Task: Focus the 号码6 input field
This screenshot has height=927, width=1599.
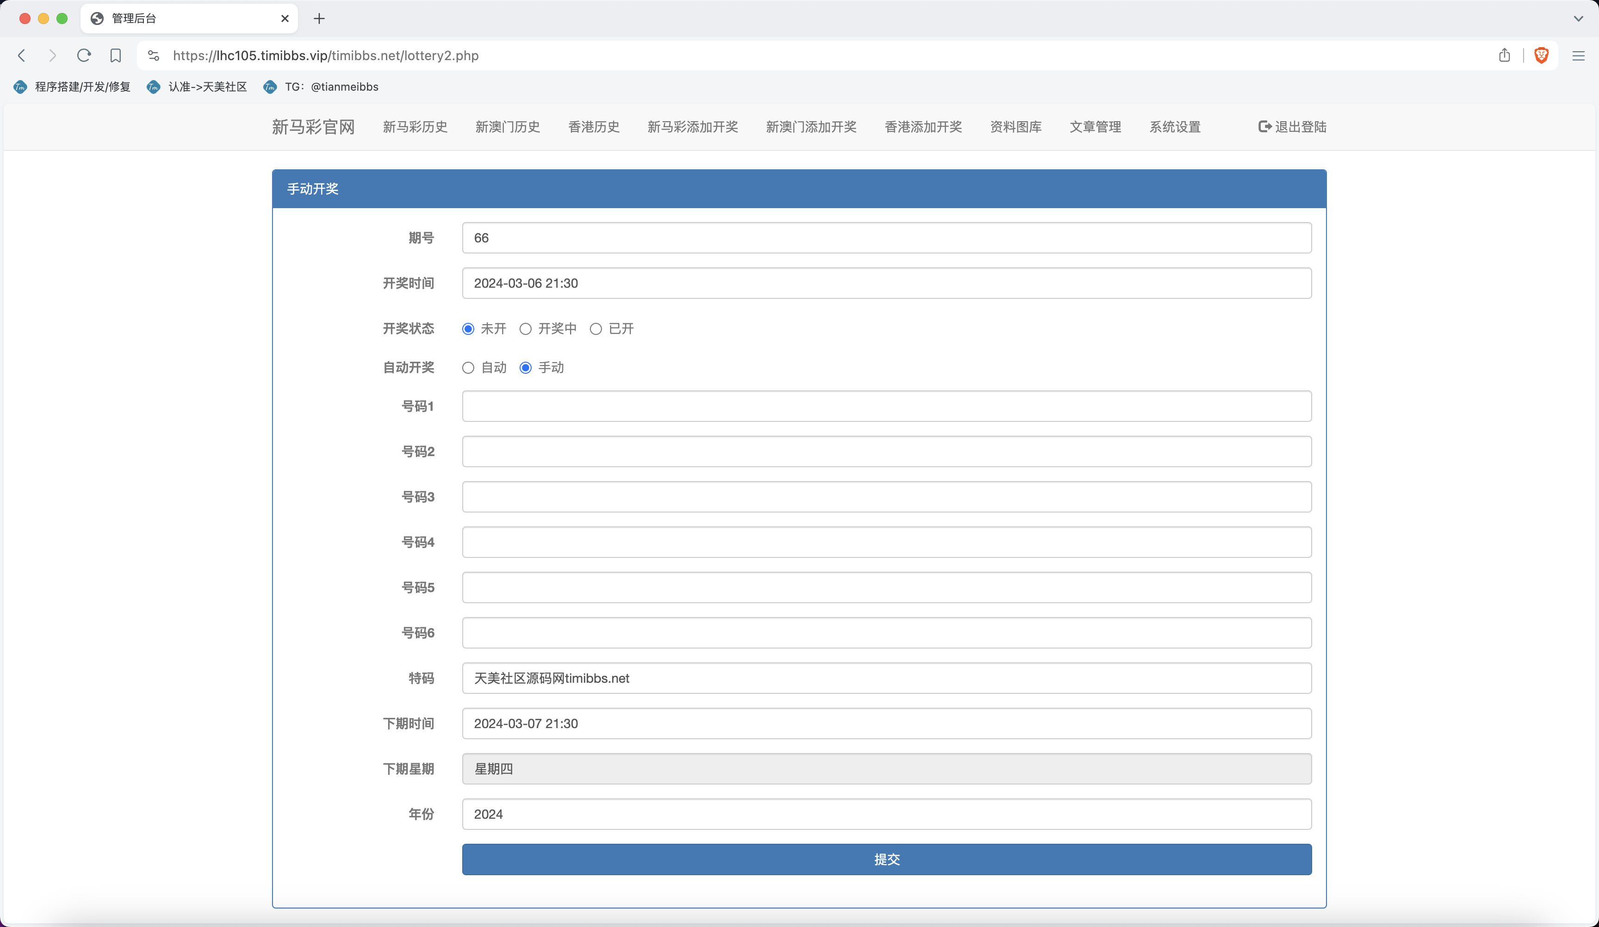Action: (886, 633)
